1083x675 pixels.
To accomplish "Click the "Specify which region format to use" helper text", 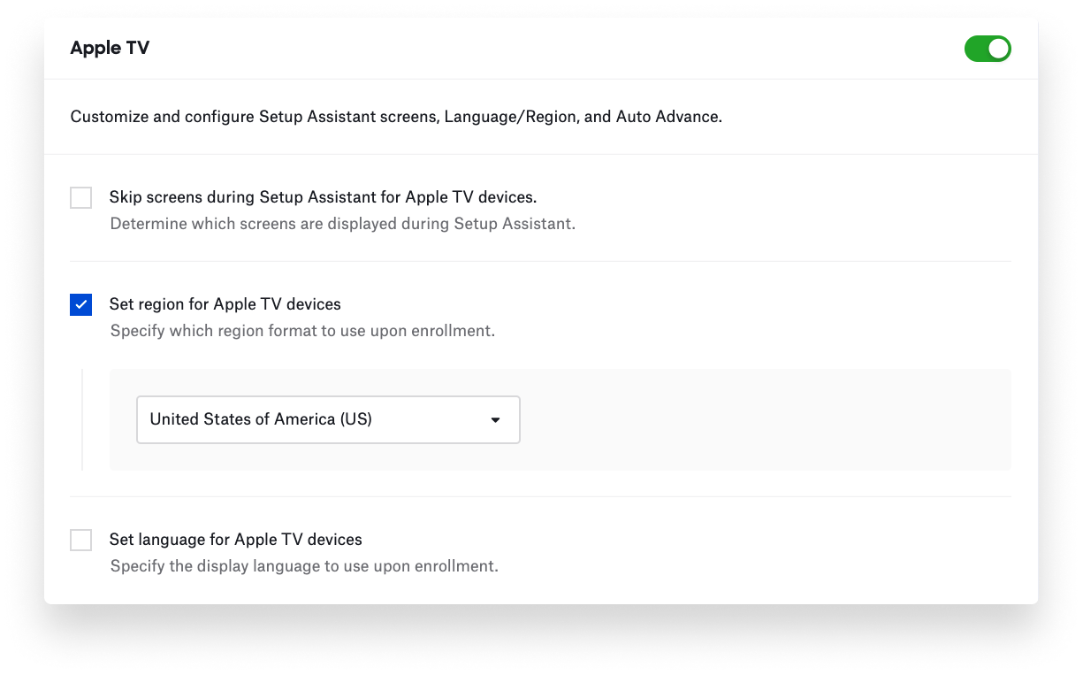I will (302, 332).
